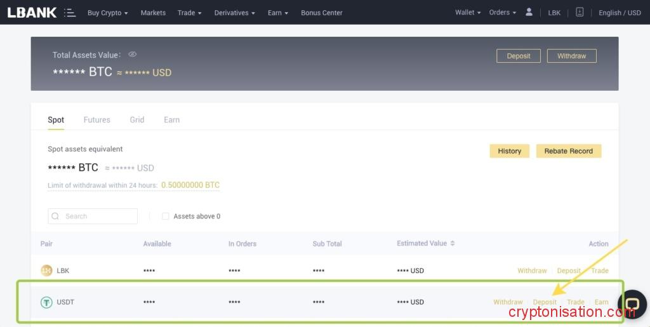
Task: Open the Rebate Record button
Action: (568, 151)
